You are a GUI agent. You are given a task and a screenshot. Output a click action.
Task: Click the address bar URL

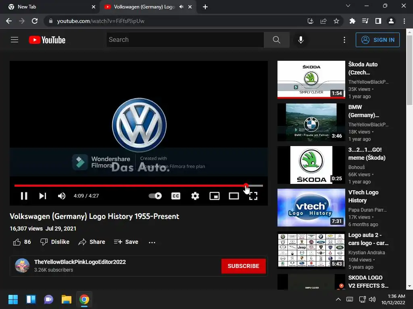click(x=100, y=21)
